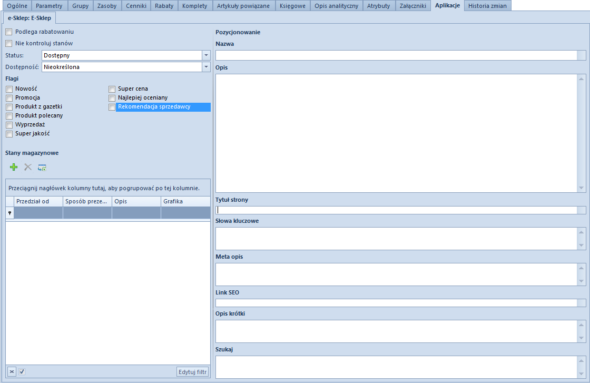The height and width of the screenshot is (383, 590).
Task: Switch to the Parametry tab
Action: [x=50, y=6]
